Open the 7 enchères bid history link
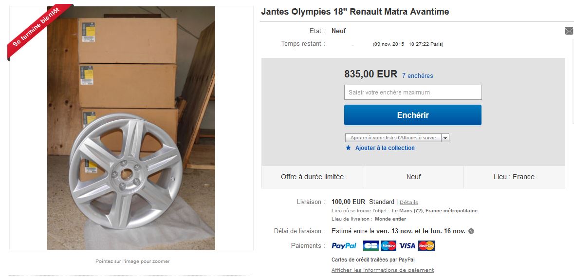Screen dimensions: 574x279 click(x=417, y=76)
